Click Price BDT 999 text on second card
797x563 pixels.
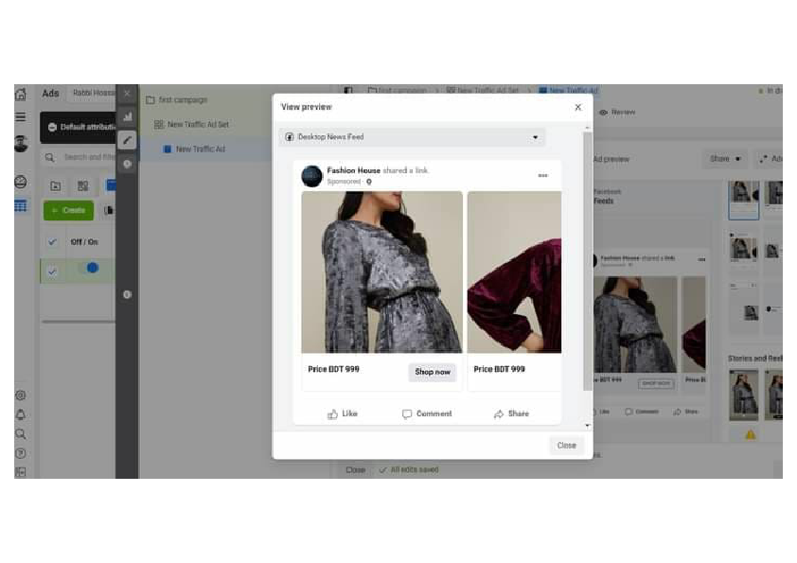[x=499, y=369]
